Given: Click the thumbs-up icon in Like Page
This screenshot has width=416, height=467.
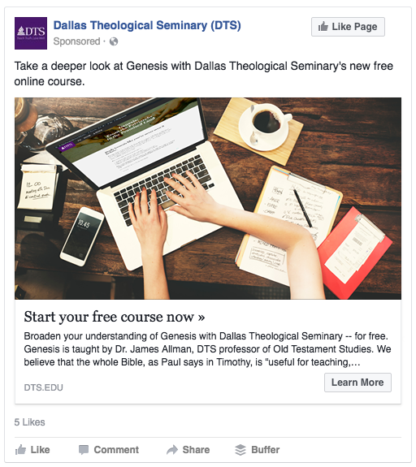Looking at the screenshot, I should point(323,27).
